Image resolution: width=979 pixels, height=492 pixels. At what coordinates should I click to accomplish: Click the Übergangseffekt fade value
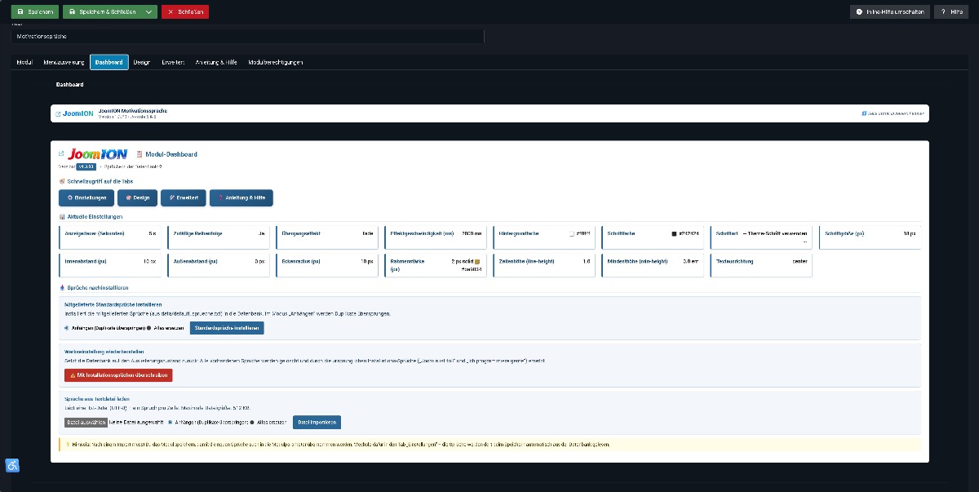coord(368,233)
